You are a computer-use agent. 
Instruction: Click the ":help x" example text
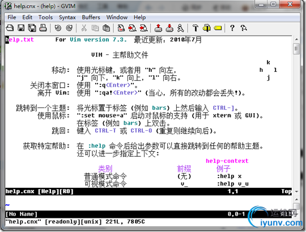coord(229,177)
